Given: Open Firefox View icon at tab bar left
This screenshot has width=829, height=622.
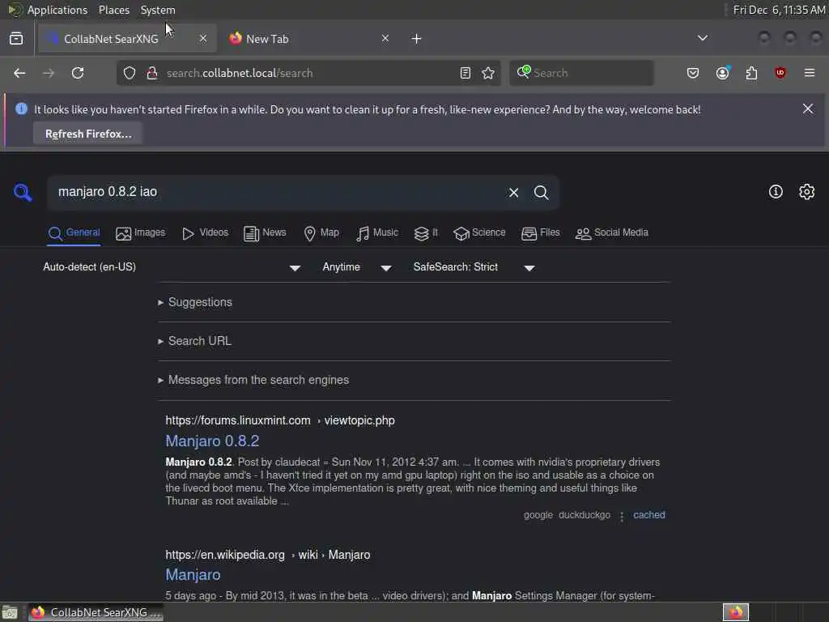Looking at the screenshot, I should coord(16,39).
